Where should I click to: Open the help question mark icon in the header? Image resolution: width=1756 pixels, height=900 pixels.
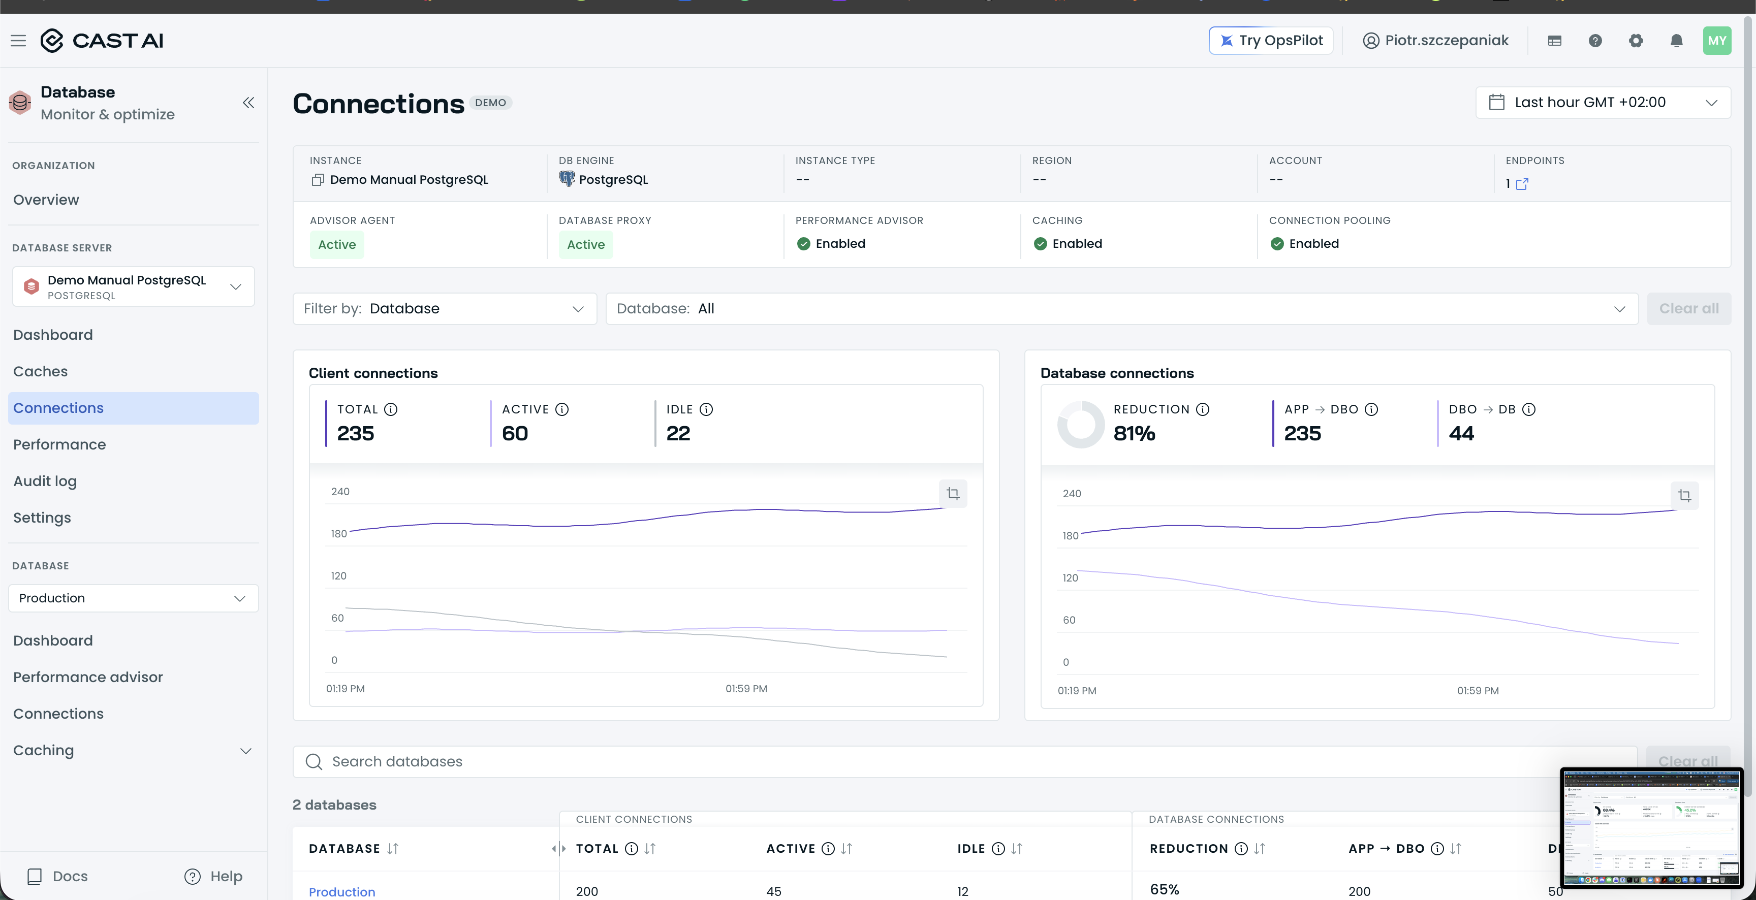(x=1595, y=41)
